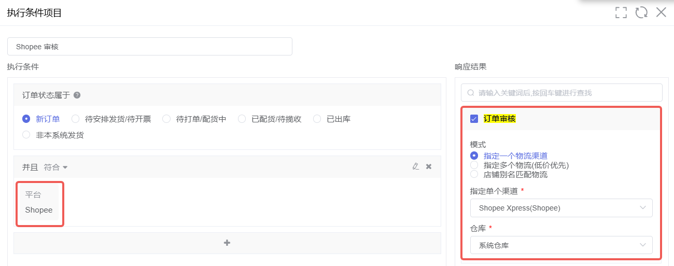Click the 指定单个渠道 field label
Screen dimensions: 674x266
pyautogui.click(x=494, y=191)
